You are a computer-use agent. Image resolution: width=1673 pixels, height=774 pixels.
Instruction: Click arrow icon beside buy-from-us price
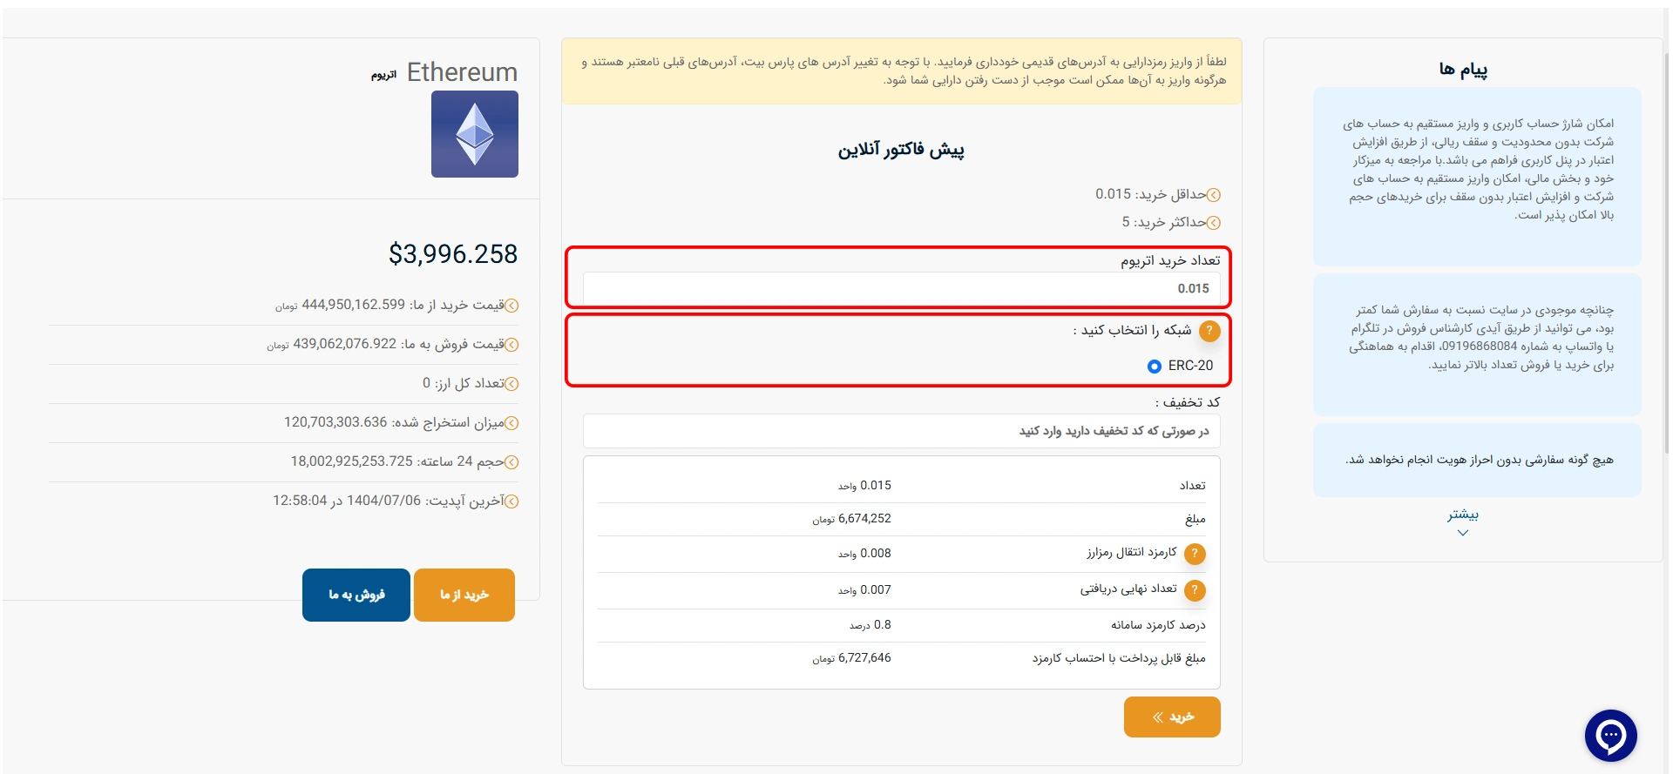click(x=512, y=306)
